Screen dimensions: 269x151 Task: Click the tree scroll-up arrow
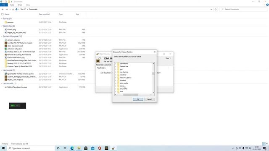pos(153,63)
